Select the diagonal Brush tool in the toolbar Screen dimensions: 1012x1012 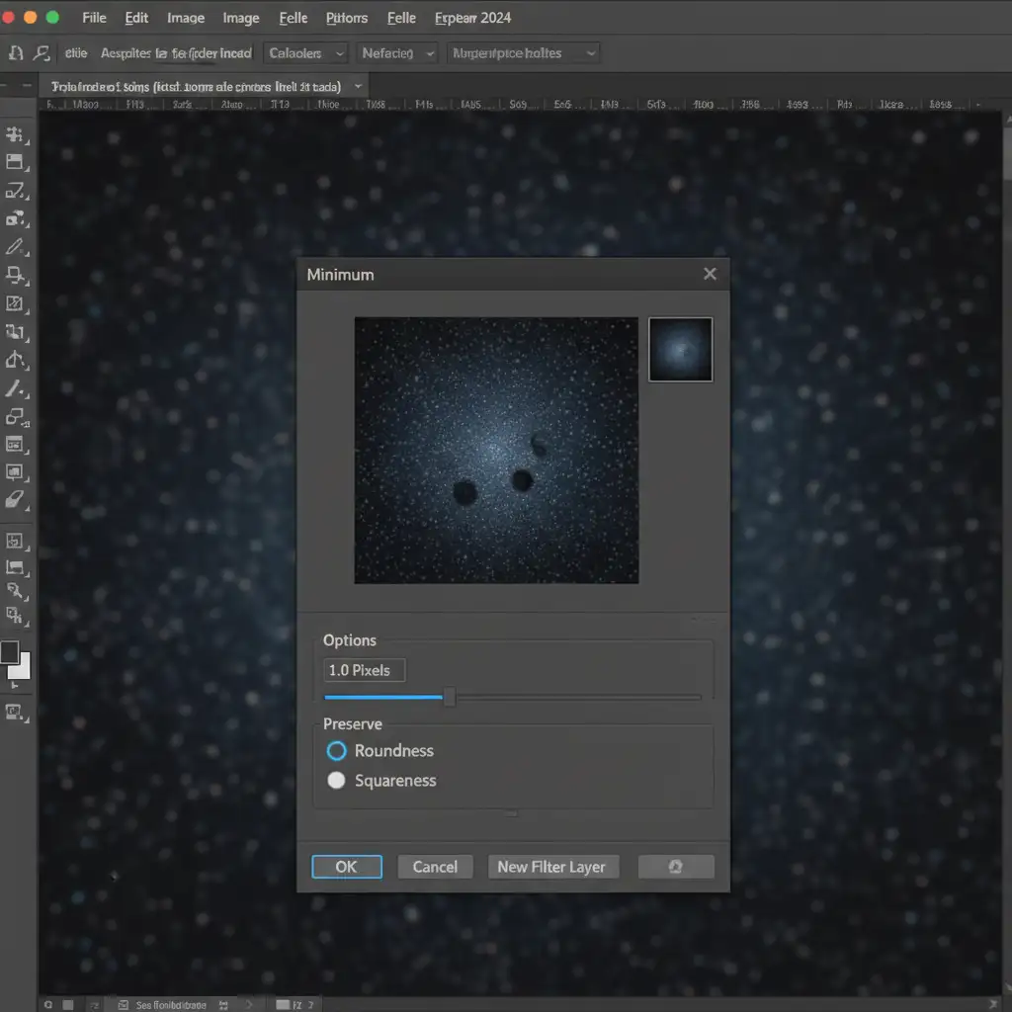coord(15,389)
